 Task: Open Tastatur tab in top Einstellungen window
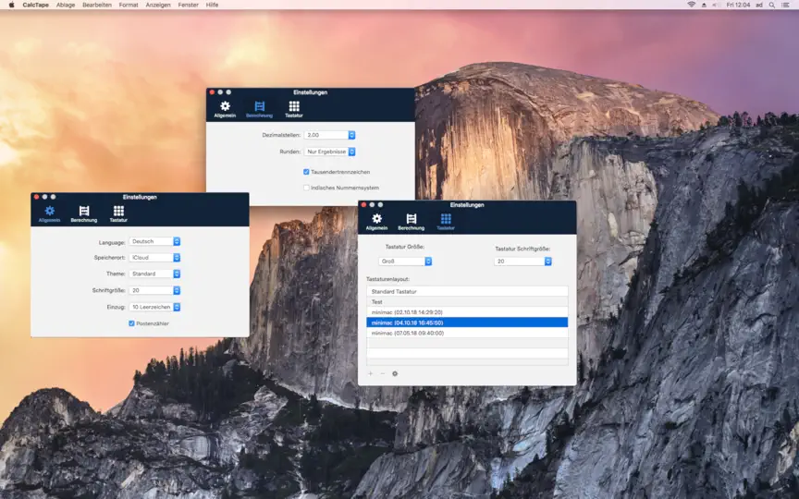pos(294,109)
